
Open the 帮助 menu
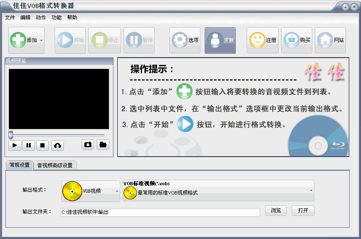72,18
